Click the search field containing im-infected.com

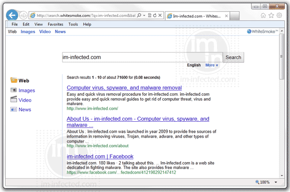click(x=143, y=57)
